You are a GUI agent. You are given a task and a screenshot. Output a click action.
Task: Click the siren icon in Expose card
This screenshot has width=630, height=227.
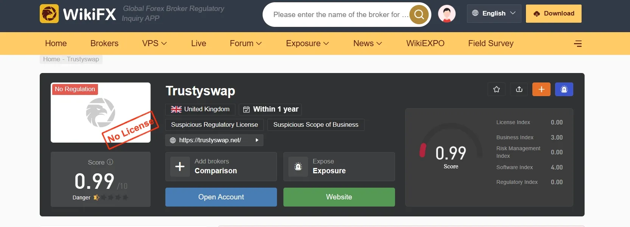click(x=298, y=166)
